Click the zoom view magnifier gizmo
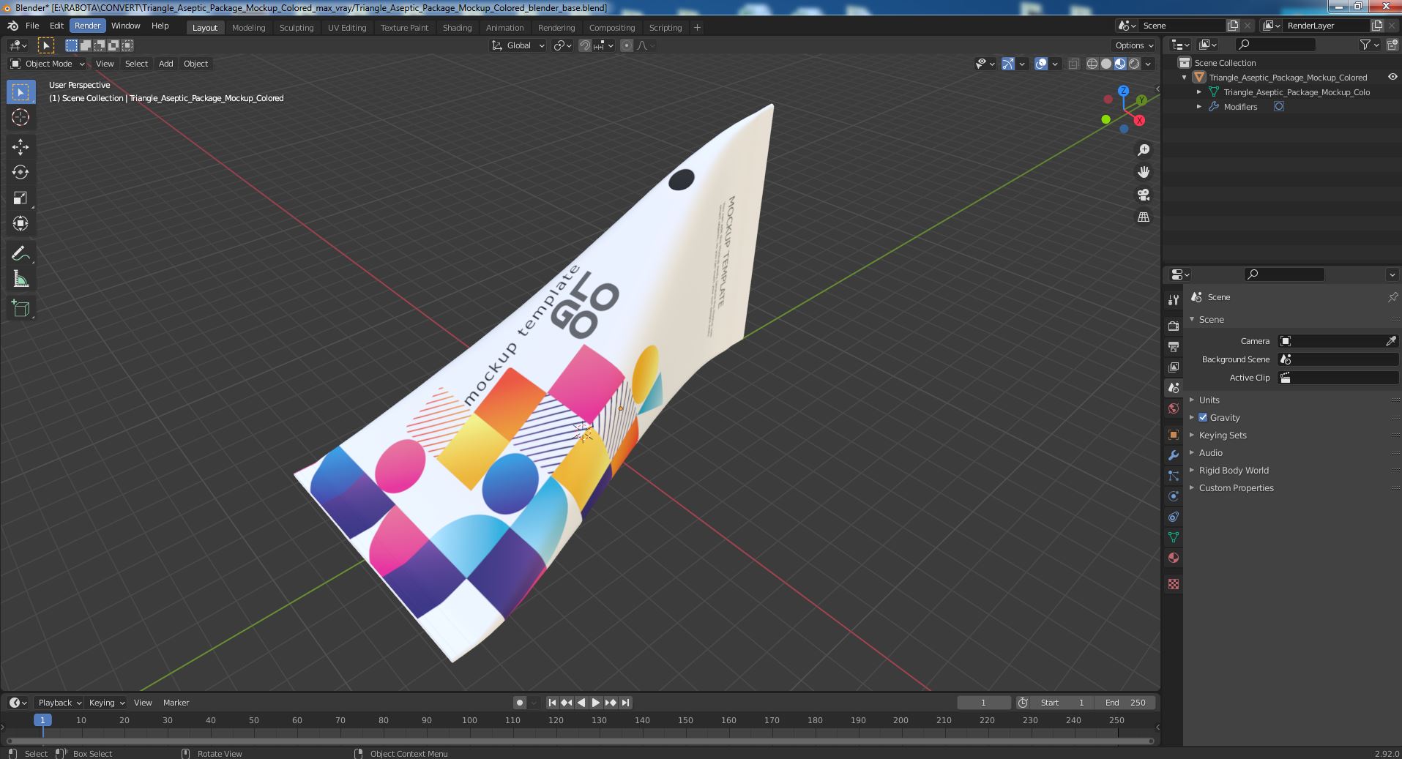The width and height of the screenshot is (1402, 759). (x=1144, y=150)
